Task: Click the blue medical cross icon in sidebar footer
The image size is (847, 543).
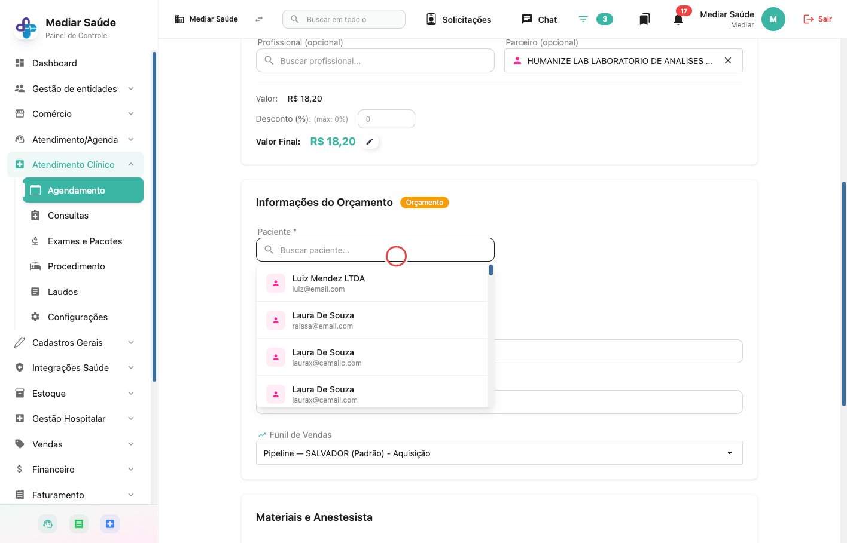Action: point(110,524)
